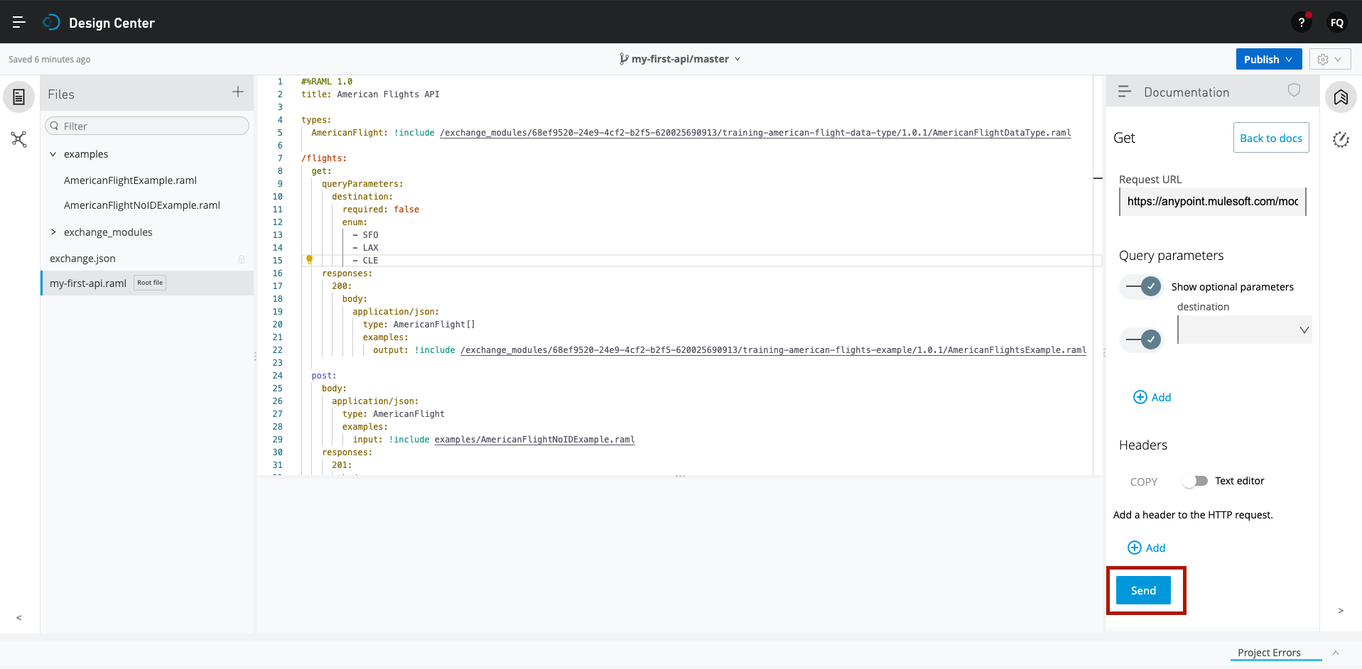The height and width of the screenshot is (669, 1362).
Task: Click the lock icon beside exchange.json
Action: [x=242, y=259]
